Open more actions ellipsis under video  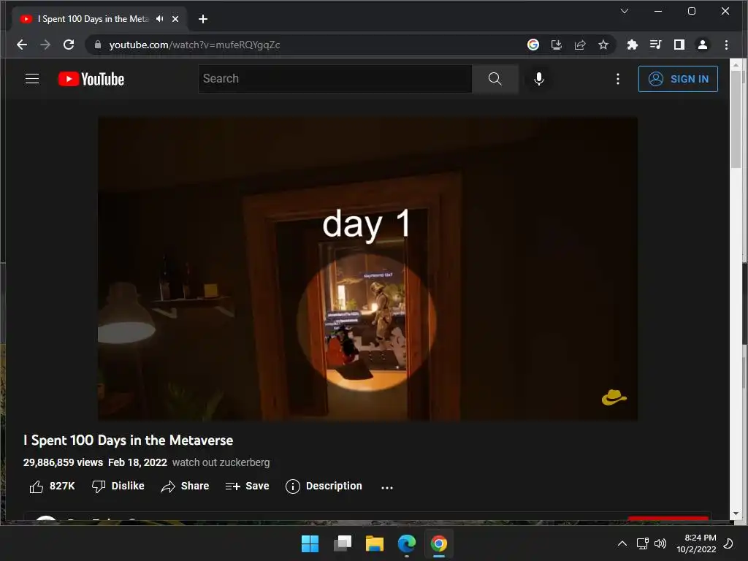[x=387, y=487]
